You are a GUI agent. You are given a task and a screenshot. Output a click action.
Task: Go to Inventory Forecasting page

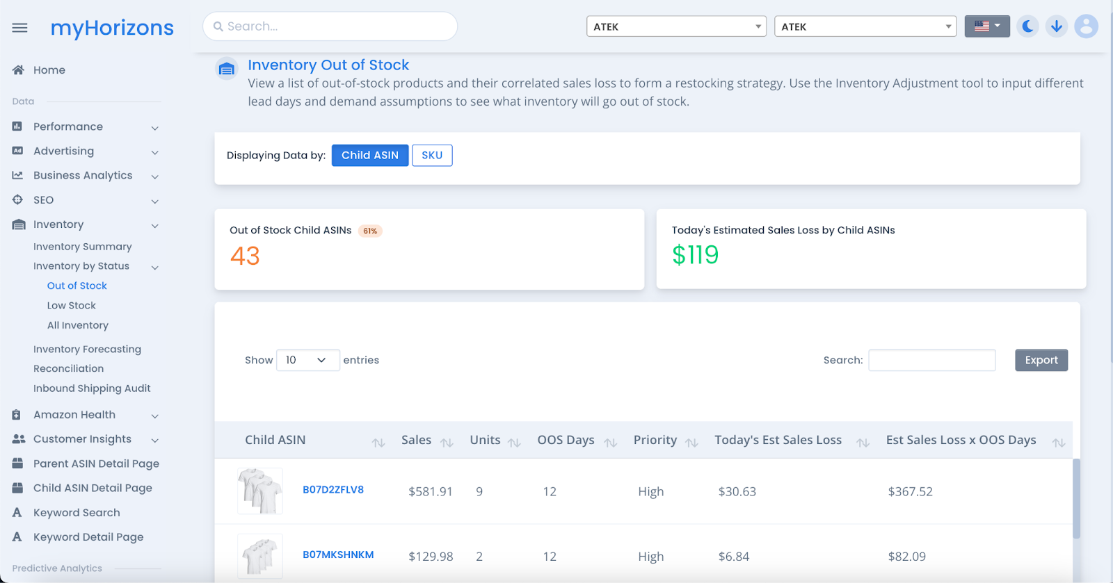point(87,349)
